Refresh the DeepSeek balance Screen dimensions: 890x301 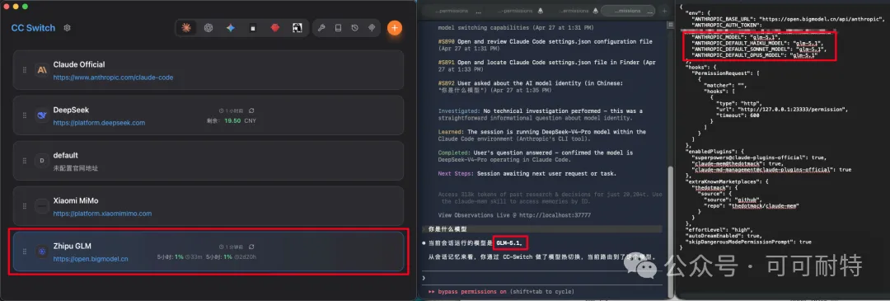[251, 111]
